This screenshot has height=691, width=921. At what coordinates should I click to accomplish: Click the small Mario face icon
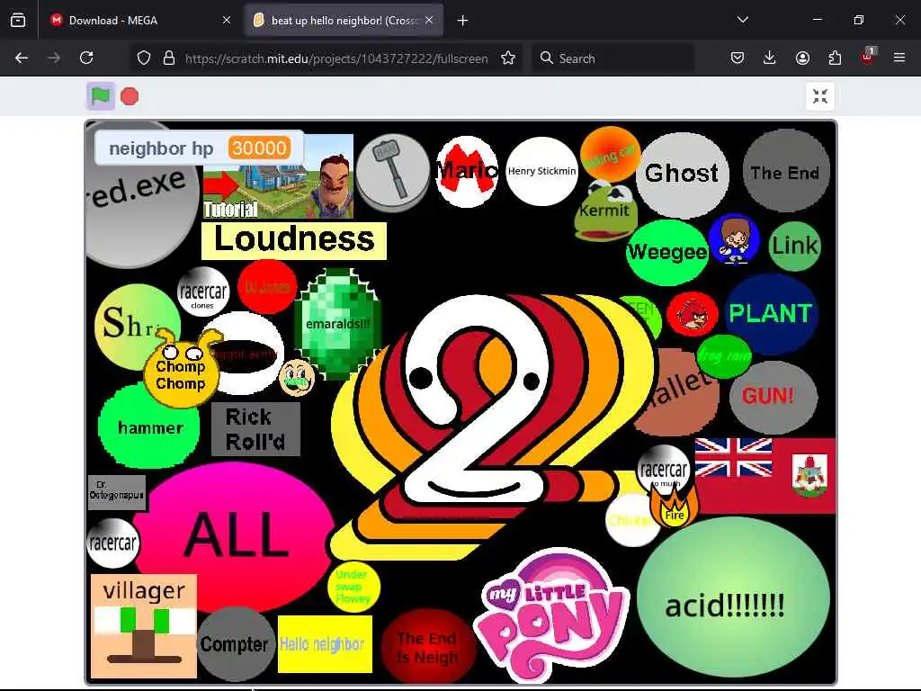[297, 377]
